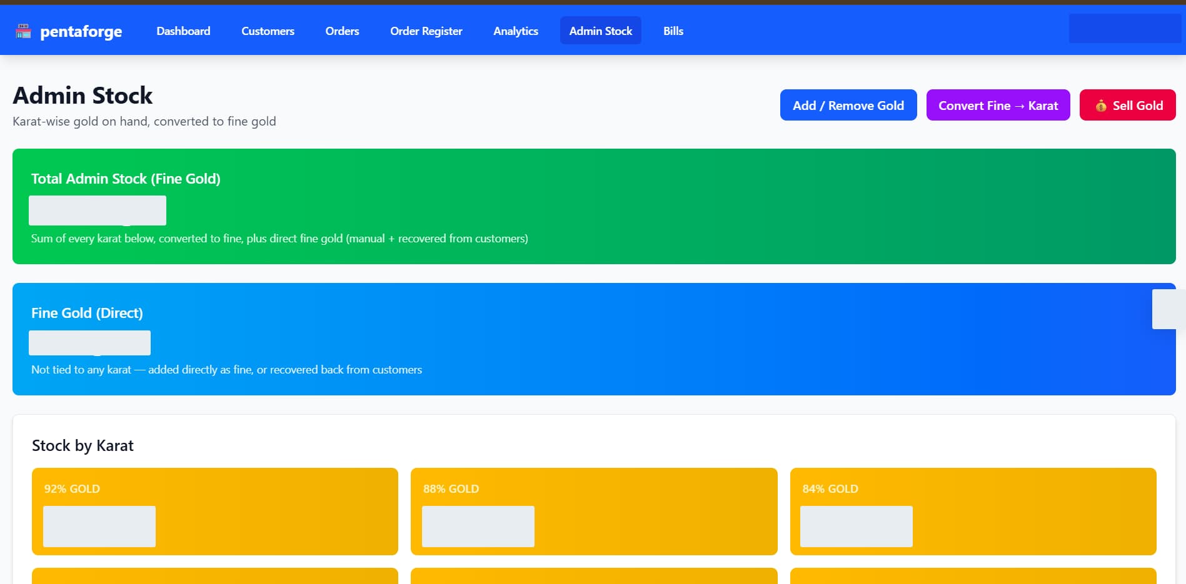Go to the Customers page
This screenshot has height=584, width=1186.
click(x=268, y=31)
